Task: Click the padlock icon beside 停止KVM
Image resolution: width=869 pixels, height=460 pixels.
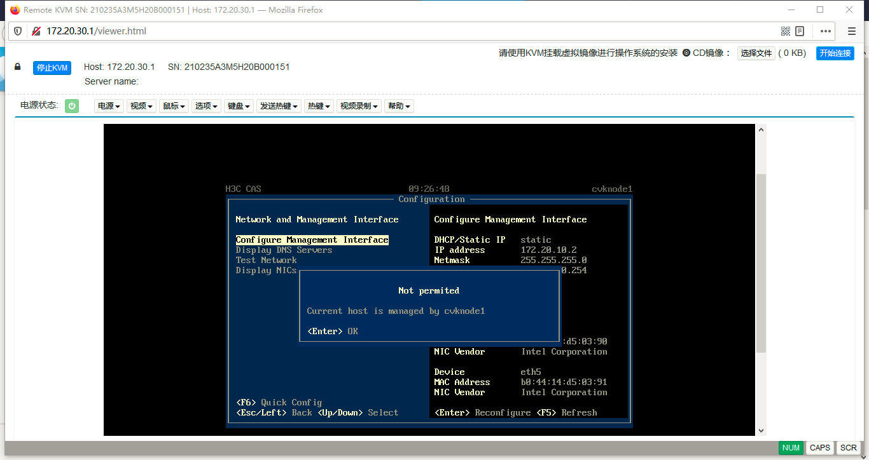Action: (x=18, y=67)
